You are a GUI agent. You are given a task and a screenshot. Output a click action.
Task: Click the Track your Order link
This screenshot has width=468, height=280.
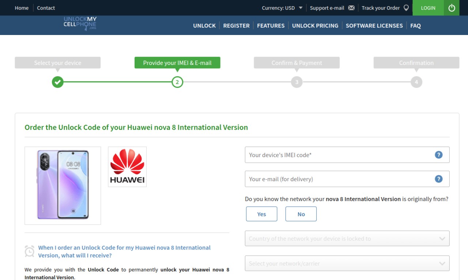381,8
